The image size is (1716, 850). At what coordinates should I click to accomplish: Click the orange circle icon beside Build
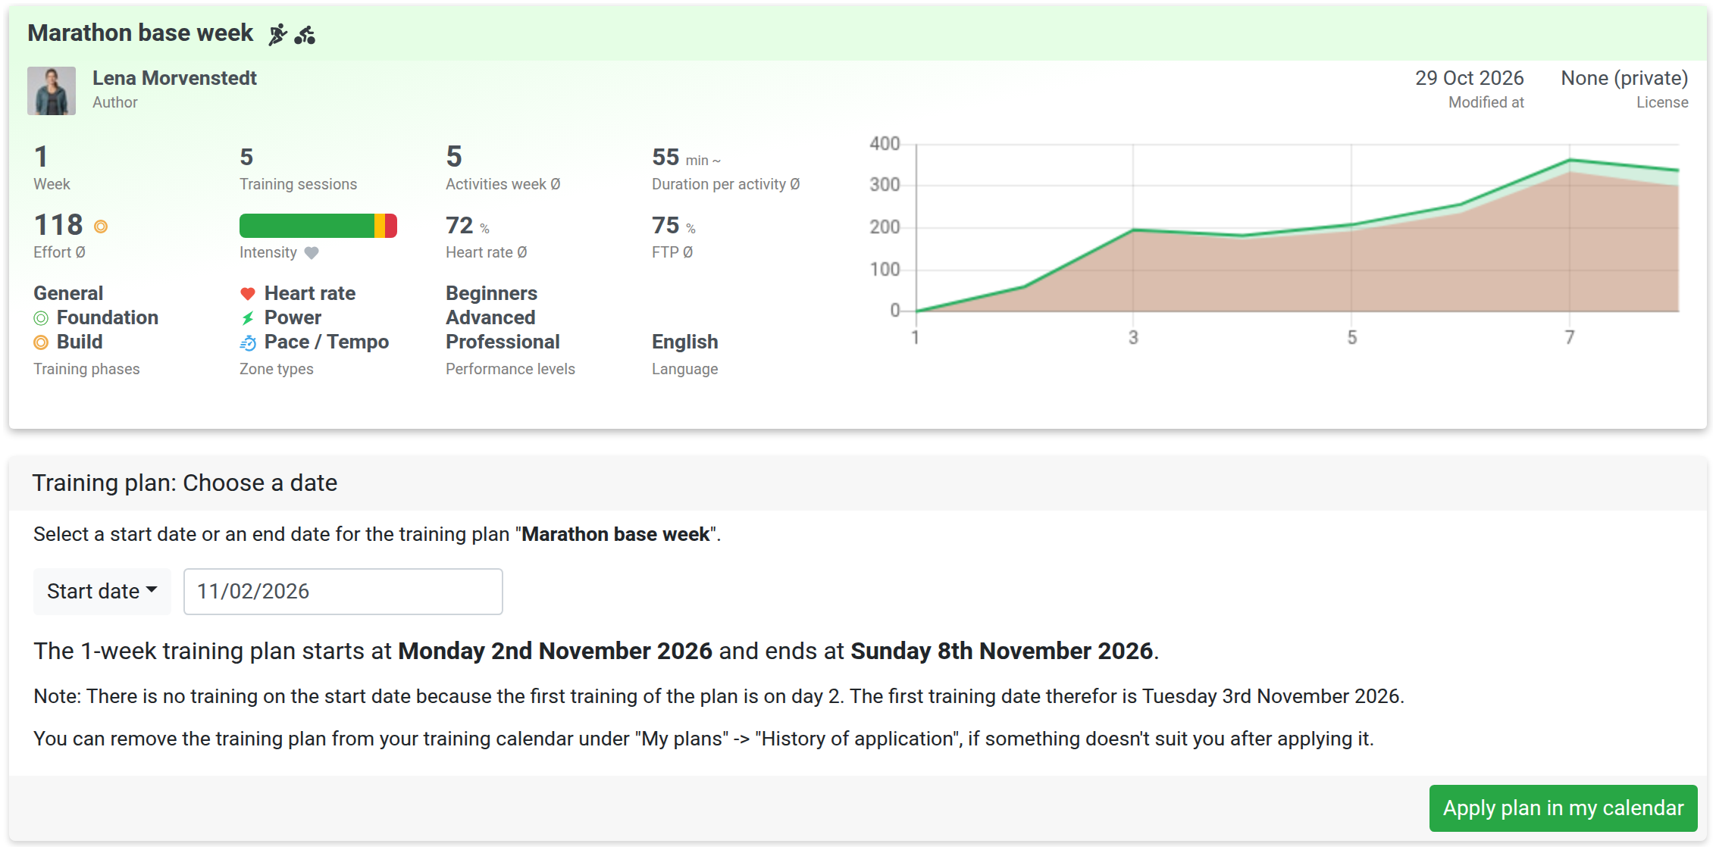[41, 342]
